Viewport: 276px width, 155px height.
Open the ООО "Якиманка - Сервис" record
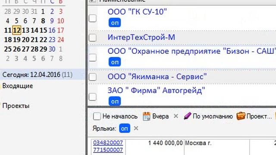click(x=157, y=77)
